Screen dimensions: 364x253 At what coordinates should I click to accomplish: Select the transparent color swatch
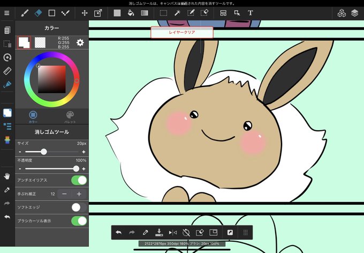(x=40, y=42)
